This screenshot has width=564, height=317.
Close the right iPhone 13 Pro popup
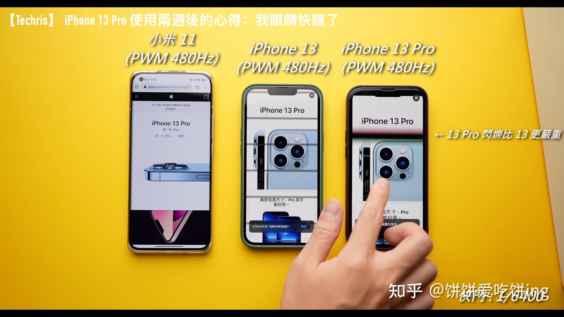point(415,98)
